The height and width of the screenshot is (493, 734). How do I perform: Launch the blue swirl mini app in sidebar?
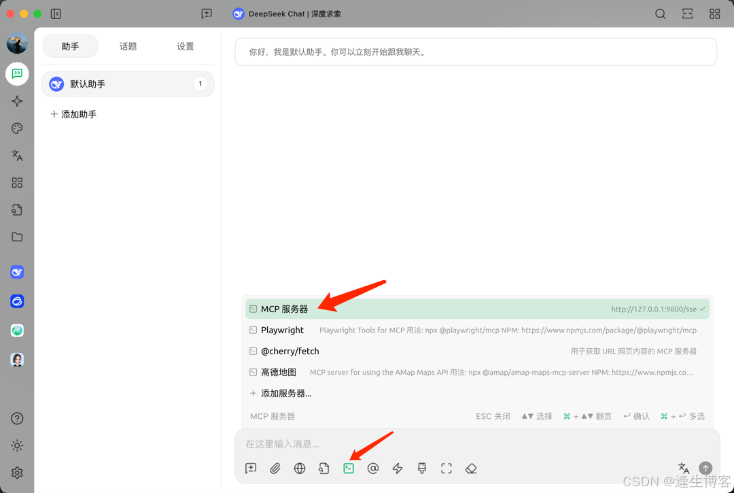[x=17, y=301]
